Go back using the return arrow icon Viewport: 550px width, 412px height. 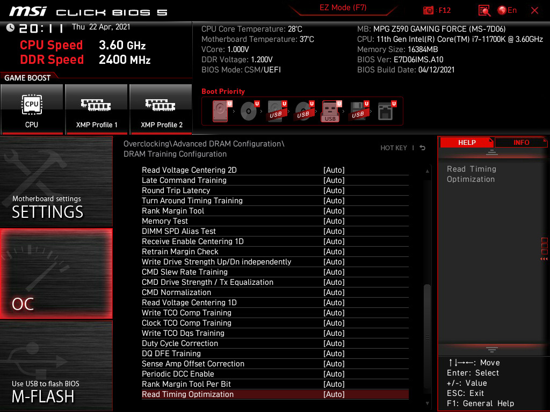[x=423, y=148]
